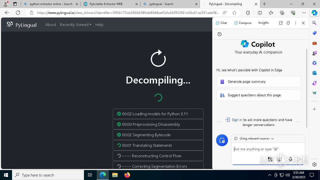Click the address bar URL
The image size is (320, 180).
(128, 13)
